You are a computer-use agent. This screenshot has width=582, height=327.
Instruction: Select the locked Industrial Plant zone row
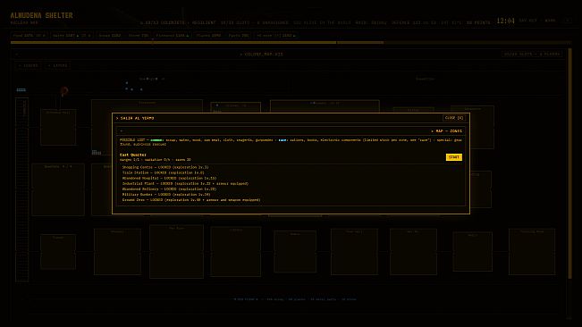tap(185, 183)
